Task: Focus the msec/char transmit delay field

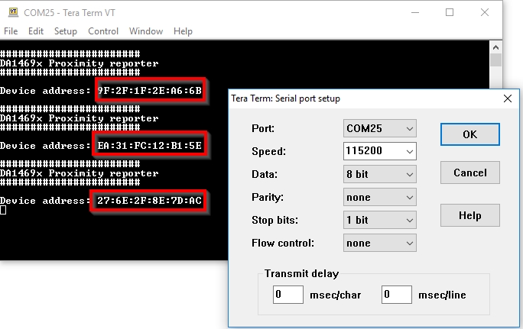Action: click(x=287, y=295)
